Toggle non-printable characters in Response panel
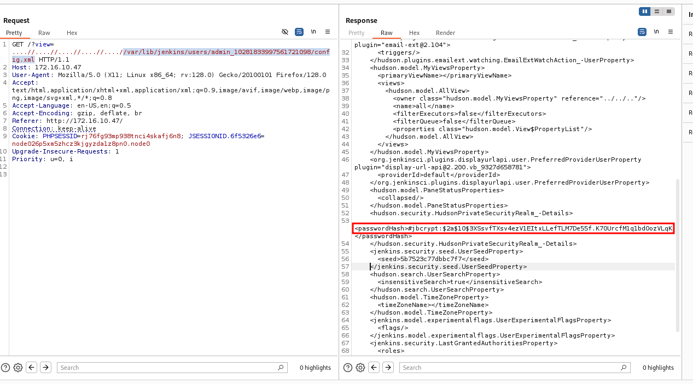Screen dimensions: 693x384 click(x=656, y=32)
